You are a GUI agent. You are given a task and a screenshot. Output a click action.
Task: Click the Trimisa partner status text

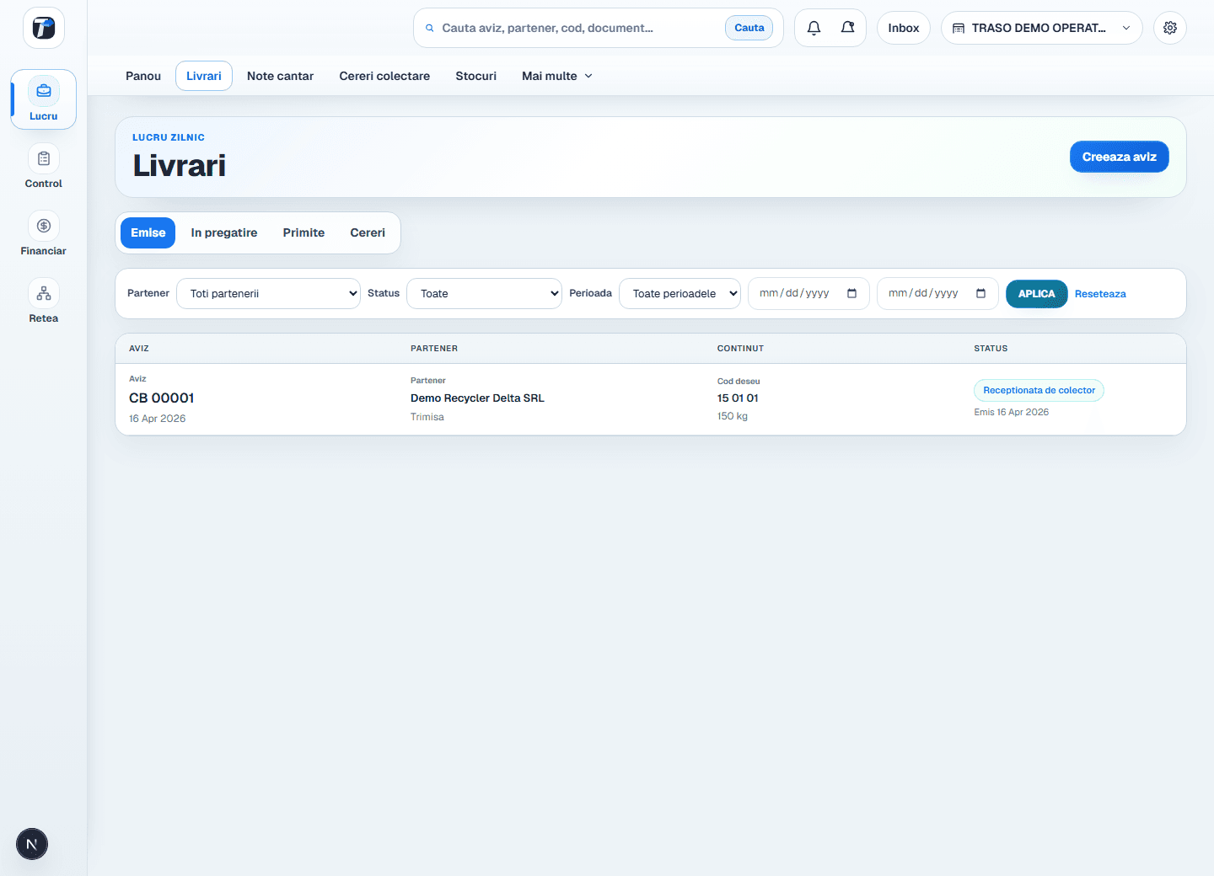pyautogui.click(x=427, y=417)
